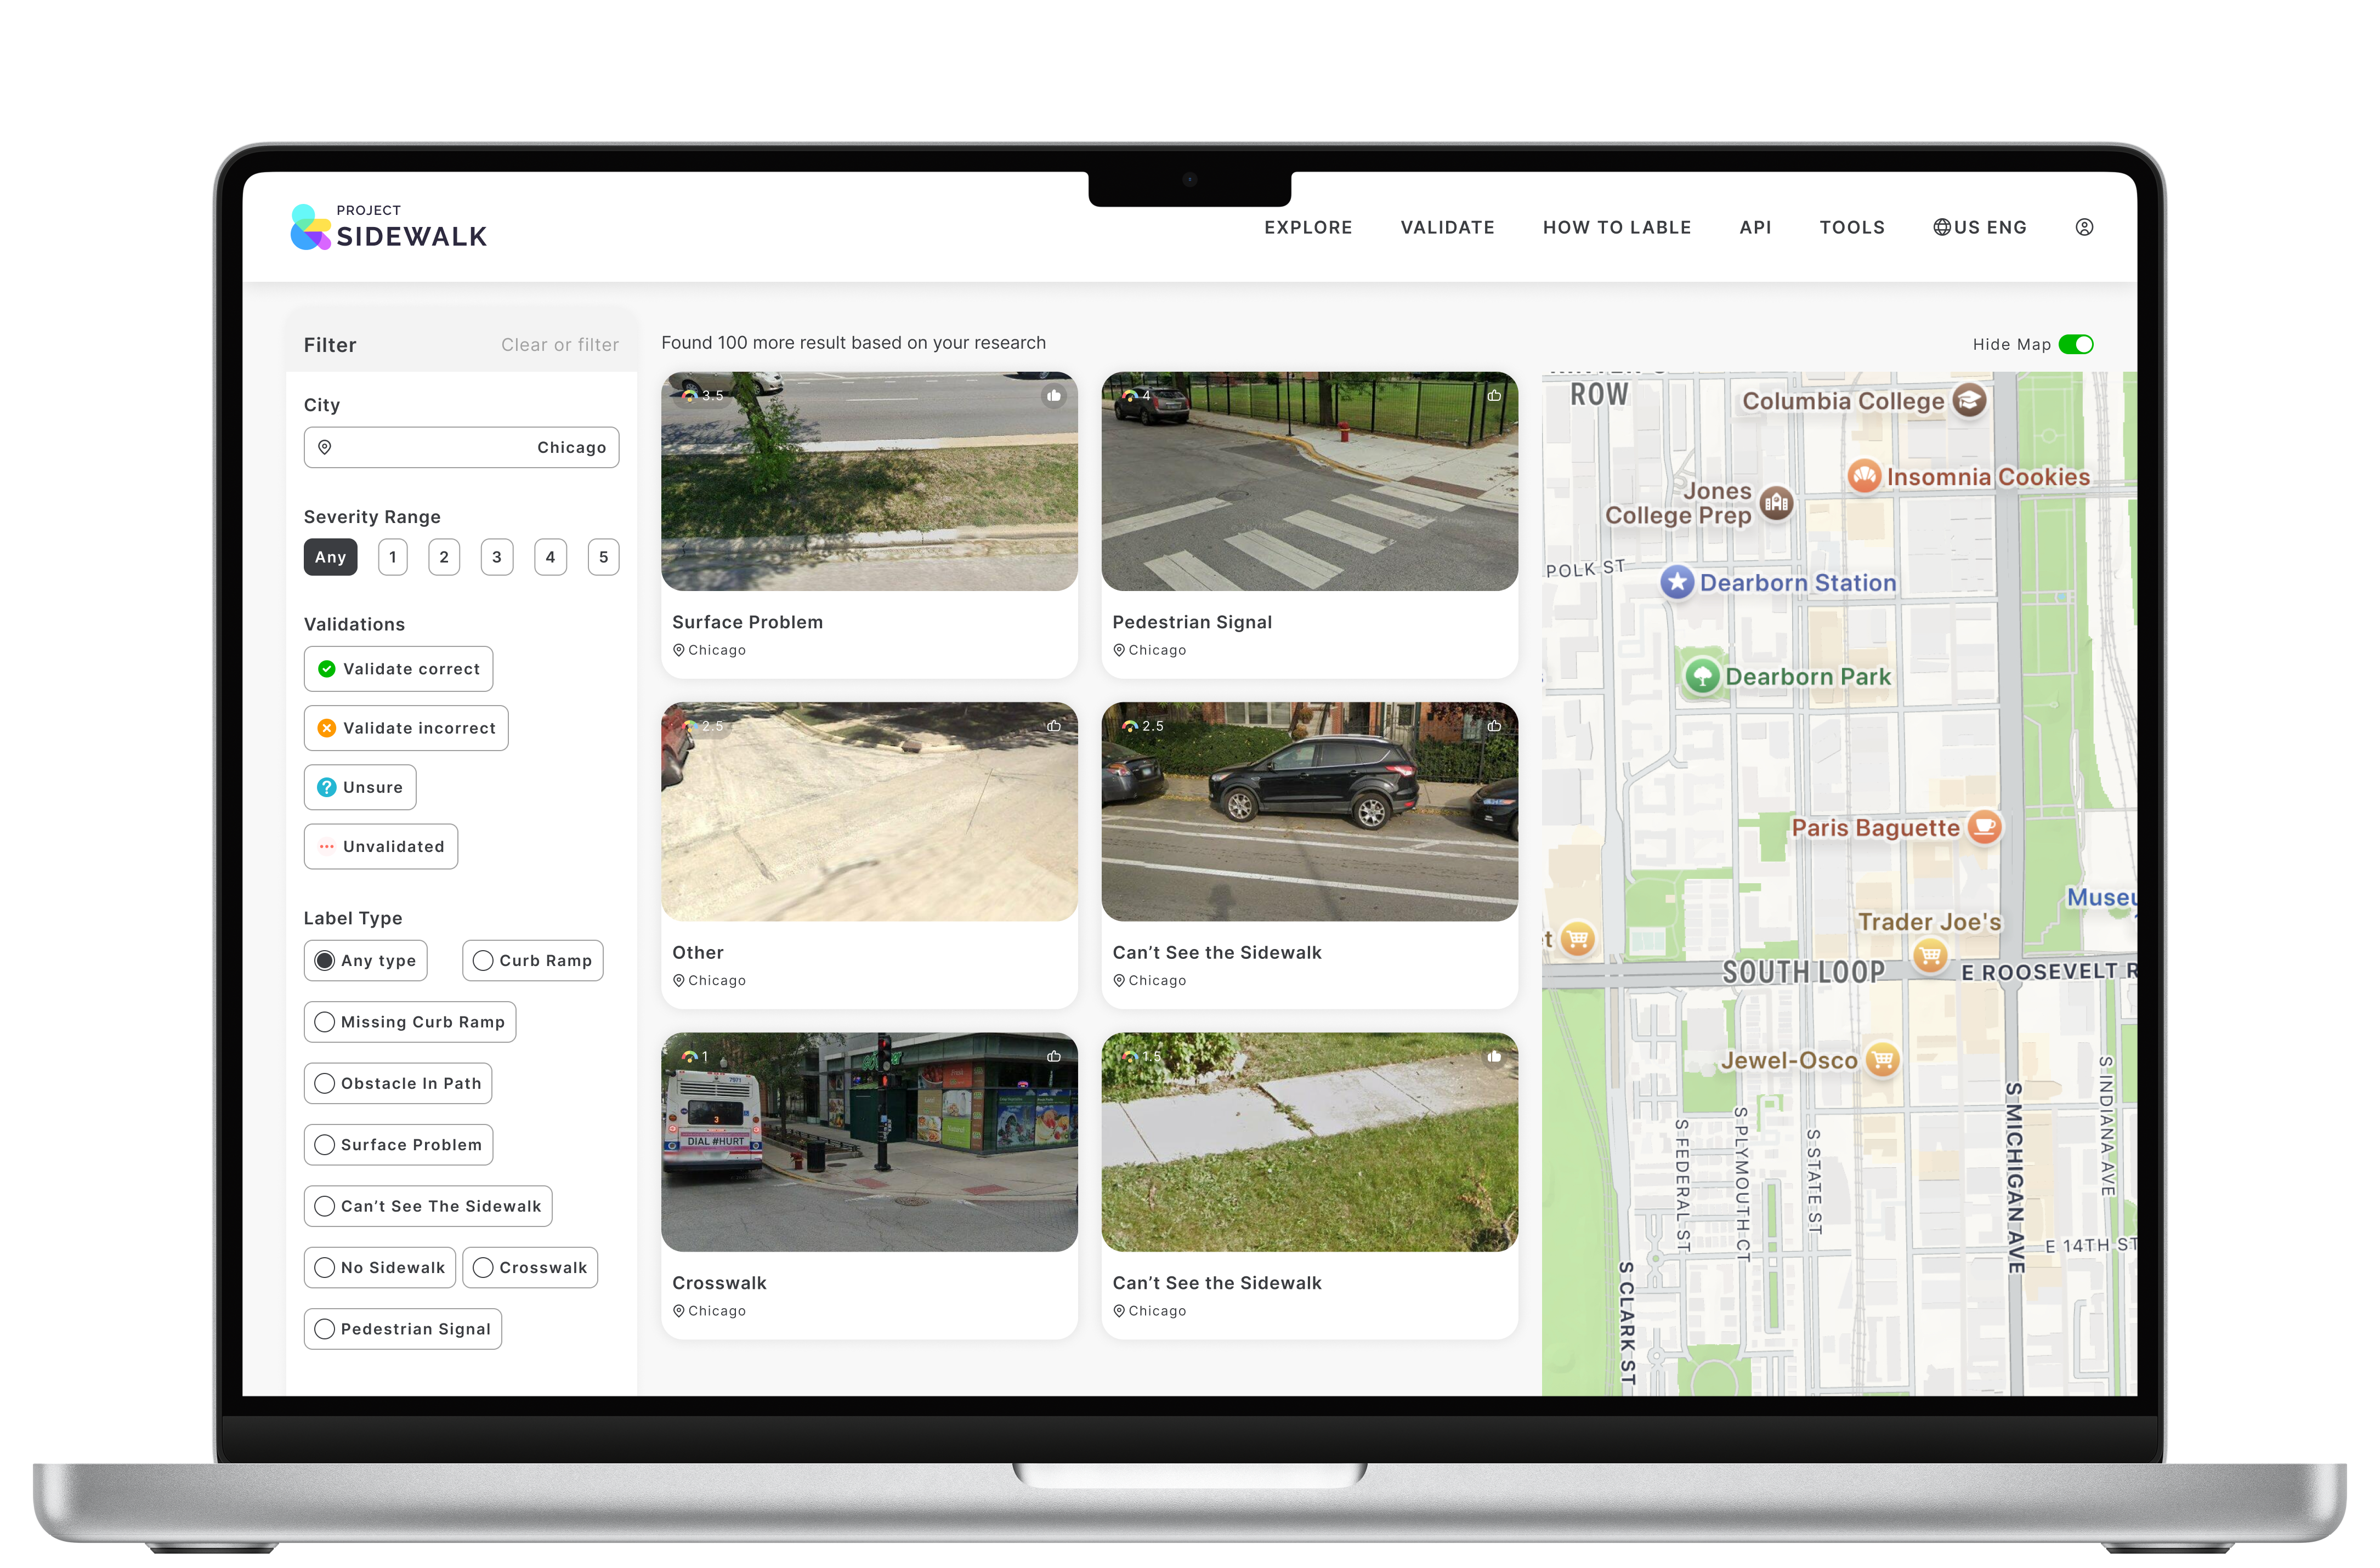Click thumbs-up on the Surface Problem card
Image resolution: width=2380 pixels, height=1568 pixels.
point(1053,396)
